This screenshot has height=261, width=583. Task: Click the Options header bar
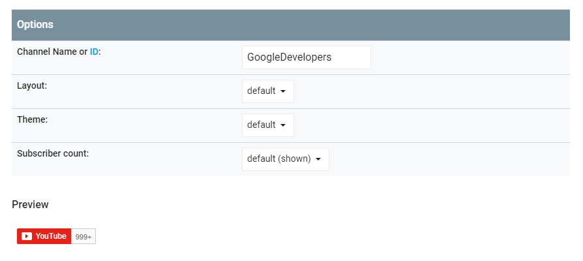point(290,25)
